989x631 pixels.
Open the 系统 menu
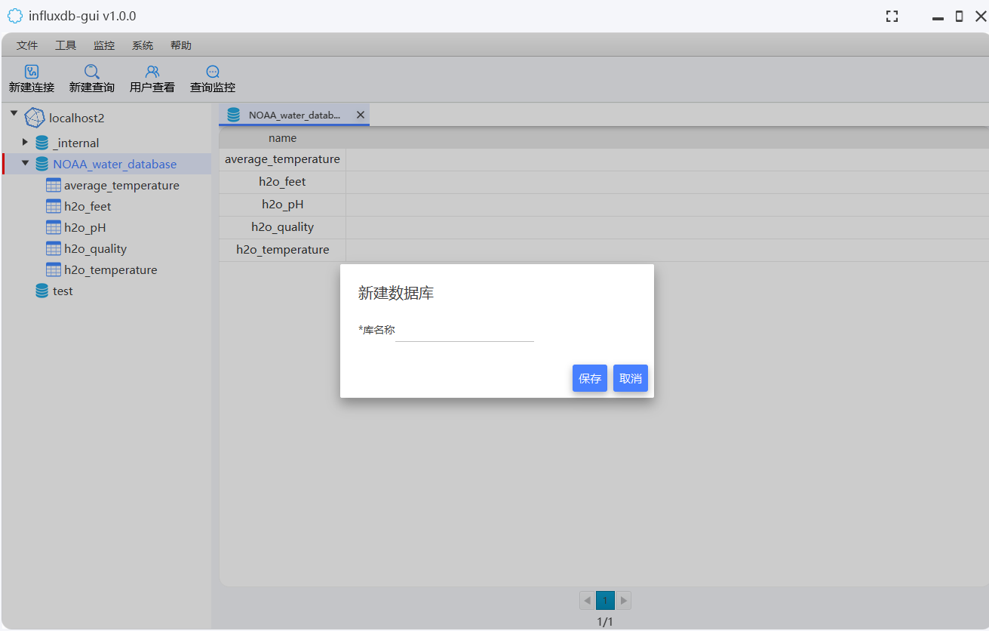point(143,45)
